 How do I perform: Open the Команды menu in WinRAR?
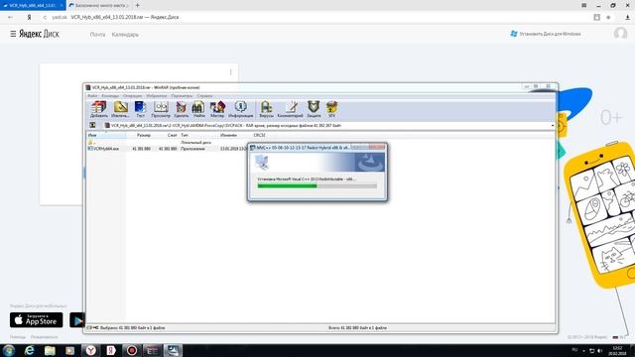tap(110, 96)
